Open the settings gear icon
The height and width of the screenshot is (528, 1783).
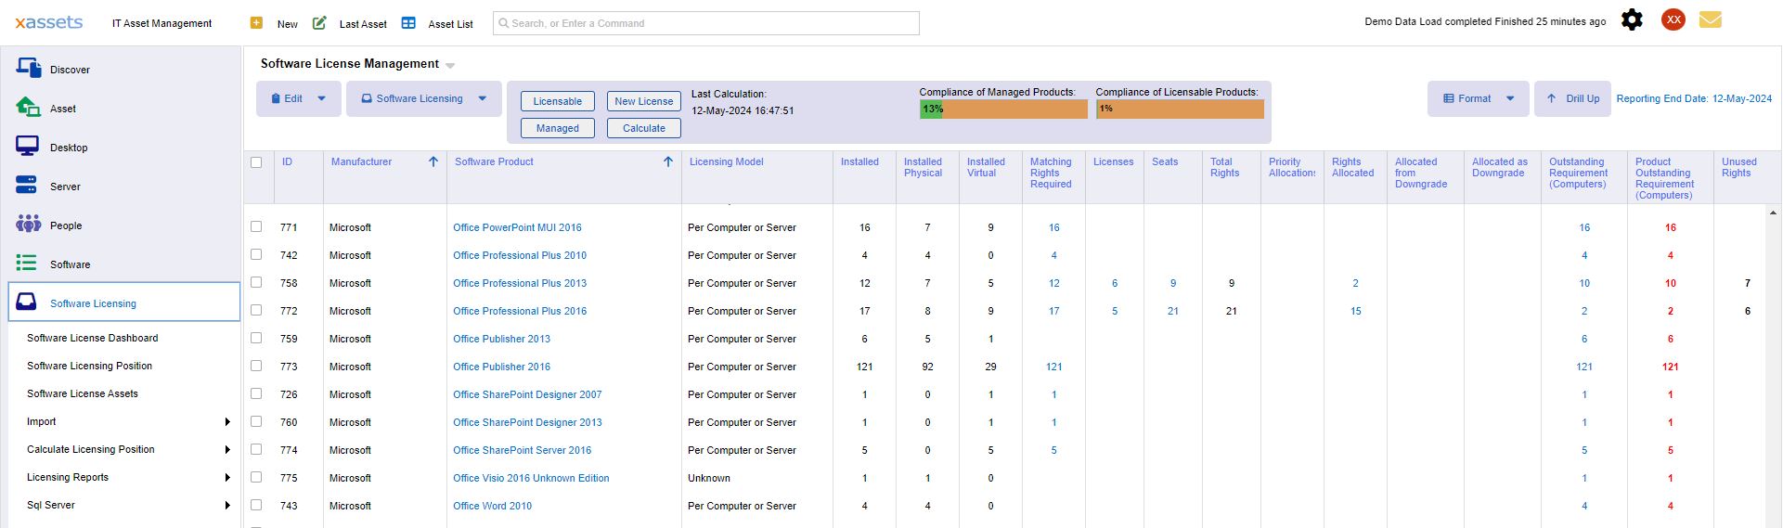[x=1632, y=20]
